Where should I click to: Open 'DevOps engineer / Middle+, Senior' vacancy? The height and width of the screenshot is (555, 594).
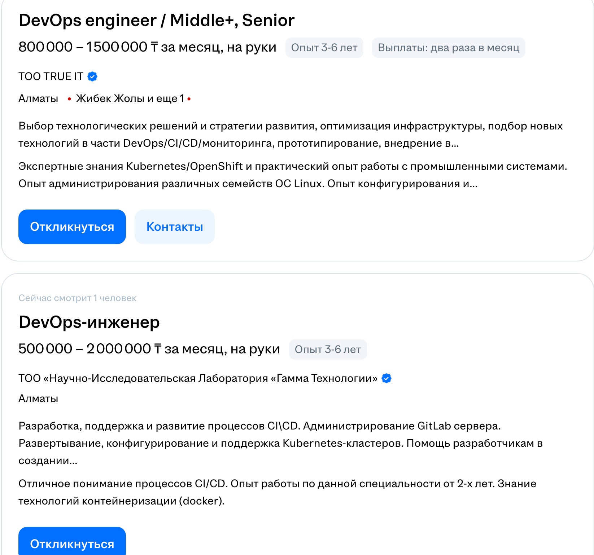pyautogui.click(x=156, y=20)
